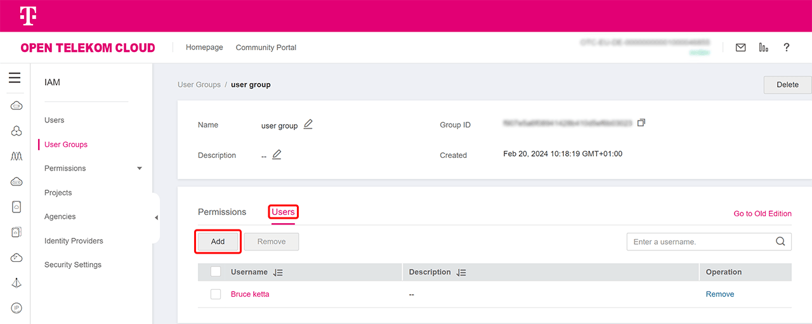Switch to the Permissions tab
This screenshot has height=324, width=812.
pos(222,212)
